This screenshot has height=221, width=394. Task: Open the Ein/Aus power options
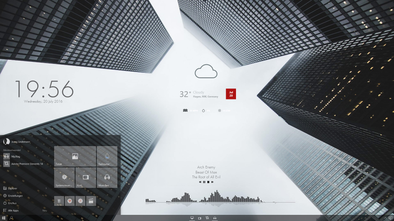click(x=12, y=203)
